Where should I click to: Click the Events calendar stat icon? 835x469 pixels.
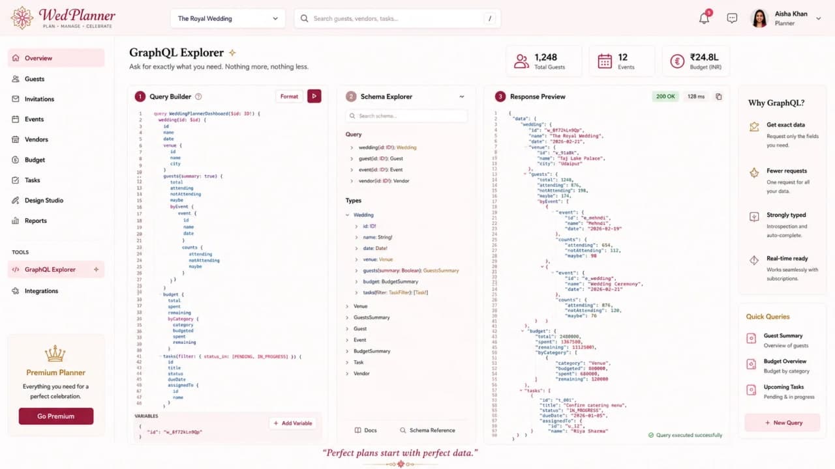pyautogui.click(x=605, y=61)
